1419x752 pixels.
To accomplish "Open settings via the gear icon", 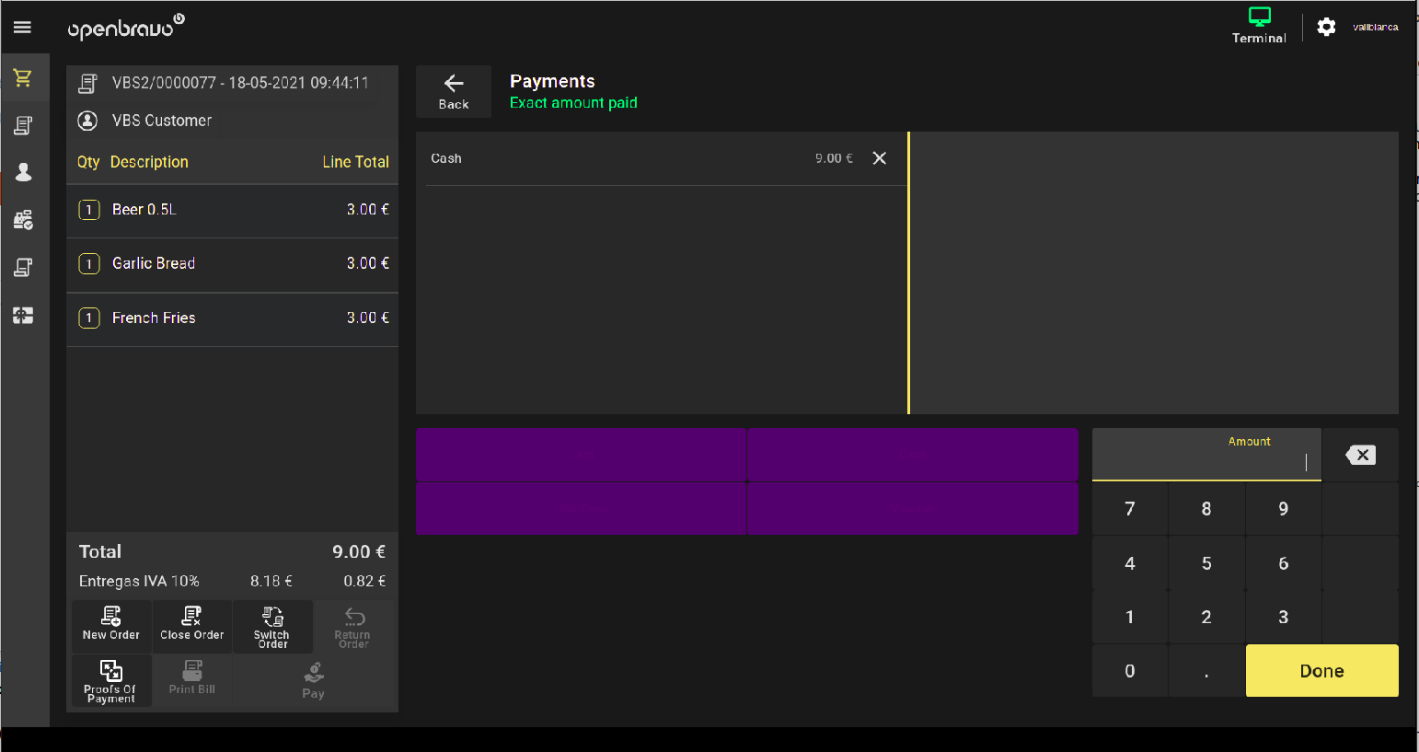I will pos(1325,28).
